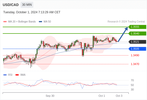Click the 'Sep 30' date axis label
The width and height of the screenshot is (147, 100).
click(50, 96)
